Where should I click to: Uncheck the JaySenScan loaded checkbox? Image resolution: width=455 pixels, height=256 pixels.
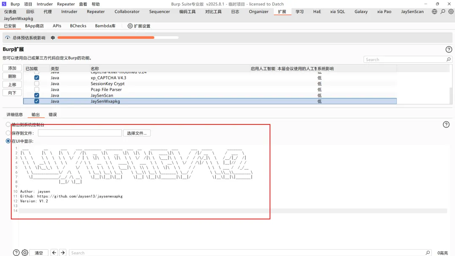[x=37, y=95]
